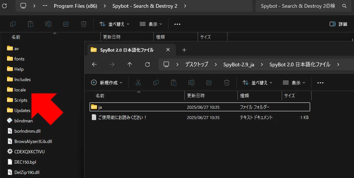The image size is (354, 178).
Task: Click Cut scissors icon in front window
Action: [138, 83]
